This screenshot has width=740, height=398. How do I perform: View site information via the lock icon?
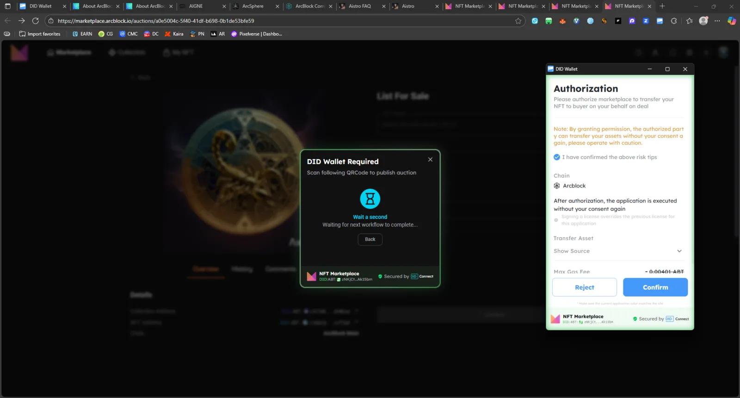pos(51,21)
